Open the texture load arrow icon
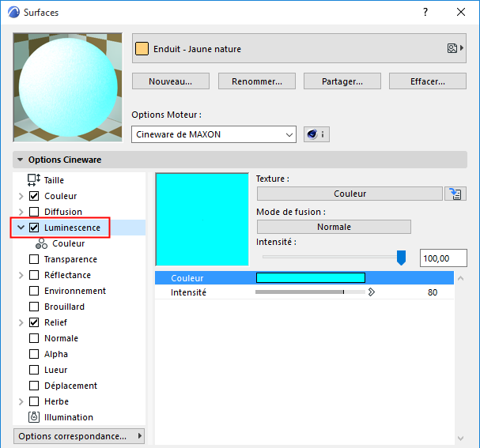The height and width of the screenshot is (448, 480). point(455,194)
